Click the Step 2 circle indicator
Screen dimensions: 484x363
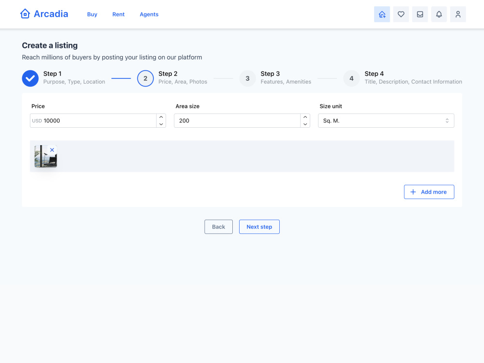[x=145, y=78]
